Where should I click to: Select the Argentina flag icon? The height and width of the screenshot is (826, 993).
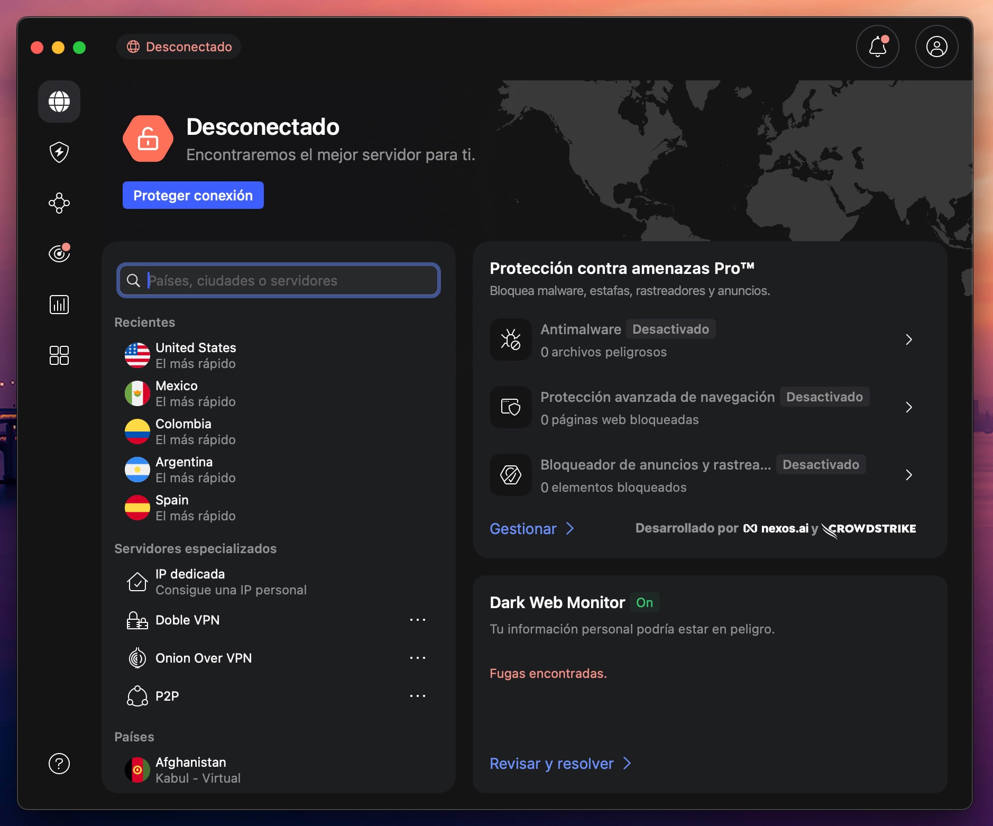137,470
